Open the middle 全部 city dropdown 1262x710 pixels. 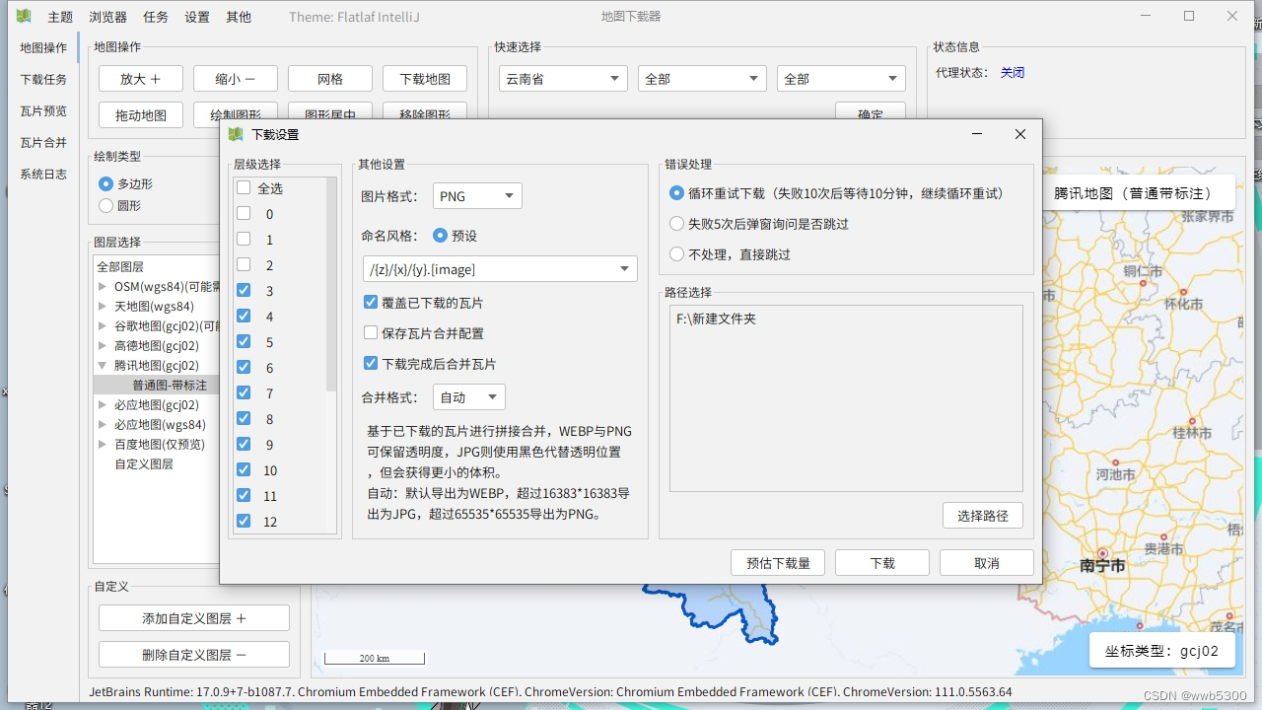click(702, 79)
